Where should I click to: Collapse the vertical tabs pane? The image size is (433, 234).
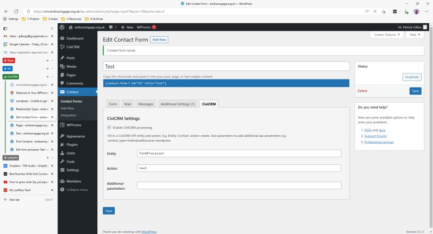[52, 29]
